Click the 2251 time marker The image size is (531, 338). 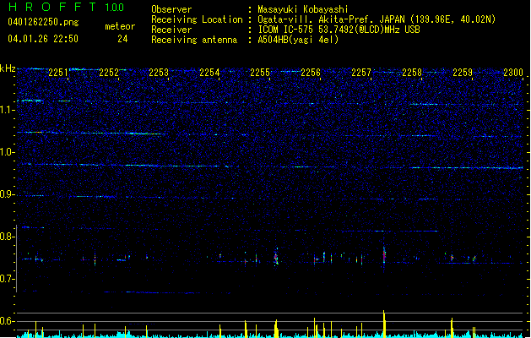coord(58,73)
